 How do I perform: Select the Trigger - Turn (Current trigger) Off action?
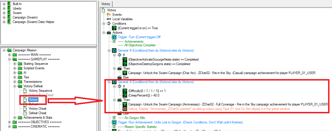139,37
